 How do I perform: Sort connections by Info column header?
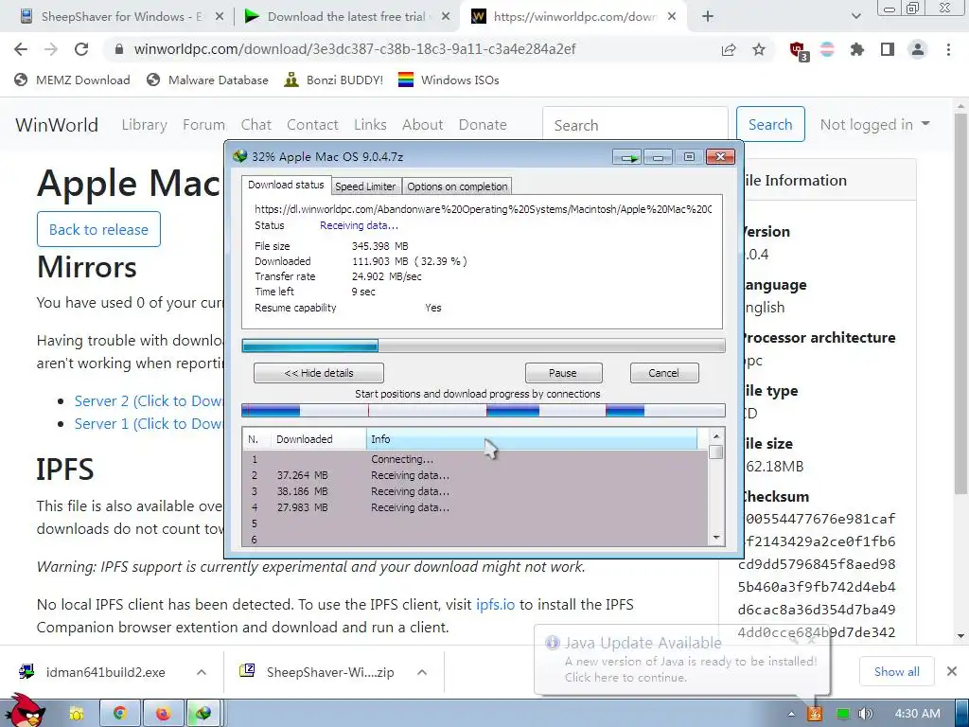coord(532,439)
